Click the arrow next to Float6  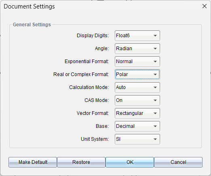tap(155, 36)
